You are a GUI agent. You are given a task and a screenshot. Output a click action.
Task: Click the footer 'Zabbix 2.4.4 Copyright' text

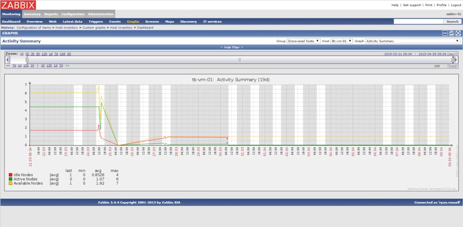139,202
